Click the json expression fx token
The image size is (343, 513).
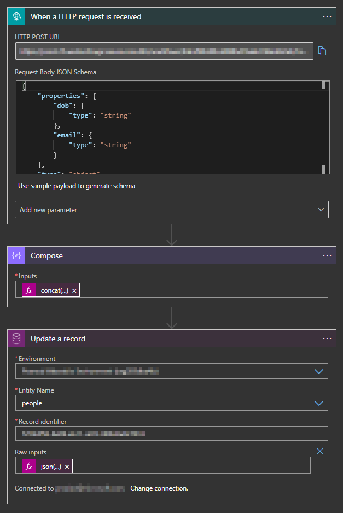point(47,466)
